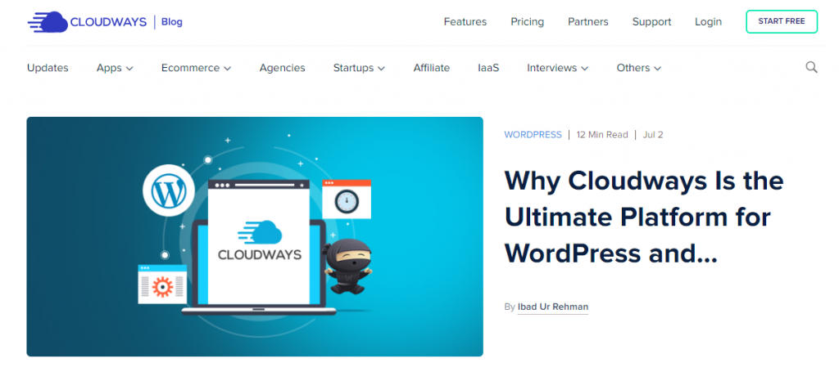Click the START FREE button
Screen dimensions: 839x372
[781, 22]
